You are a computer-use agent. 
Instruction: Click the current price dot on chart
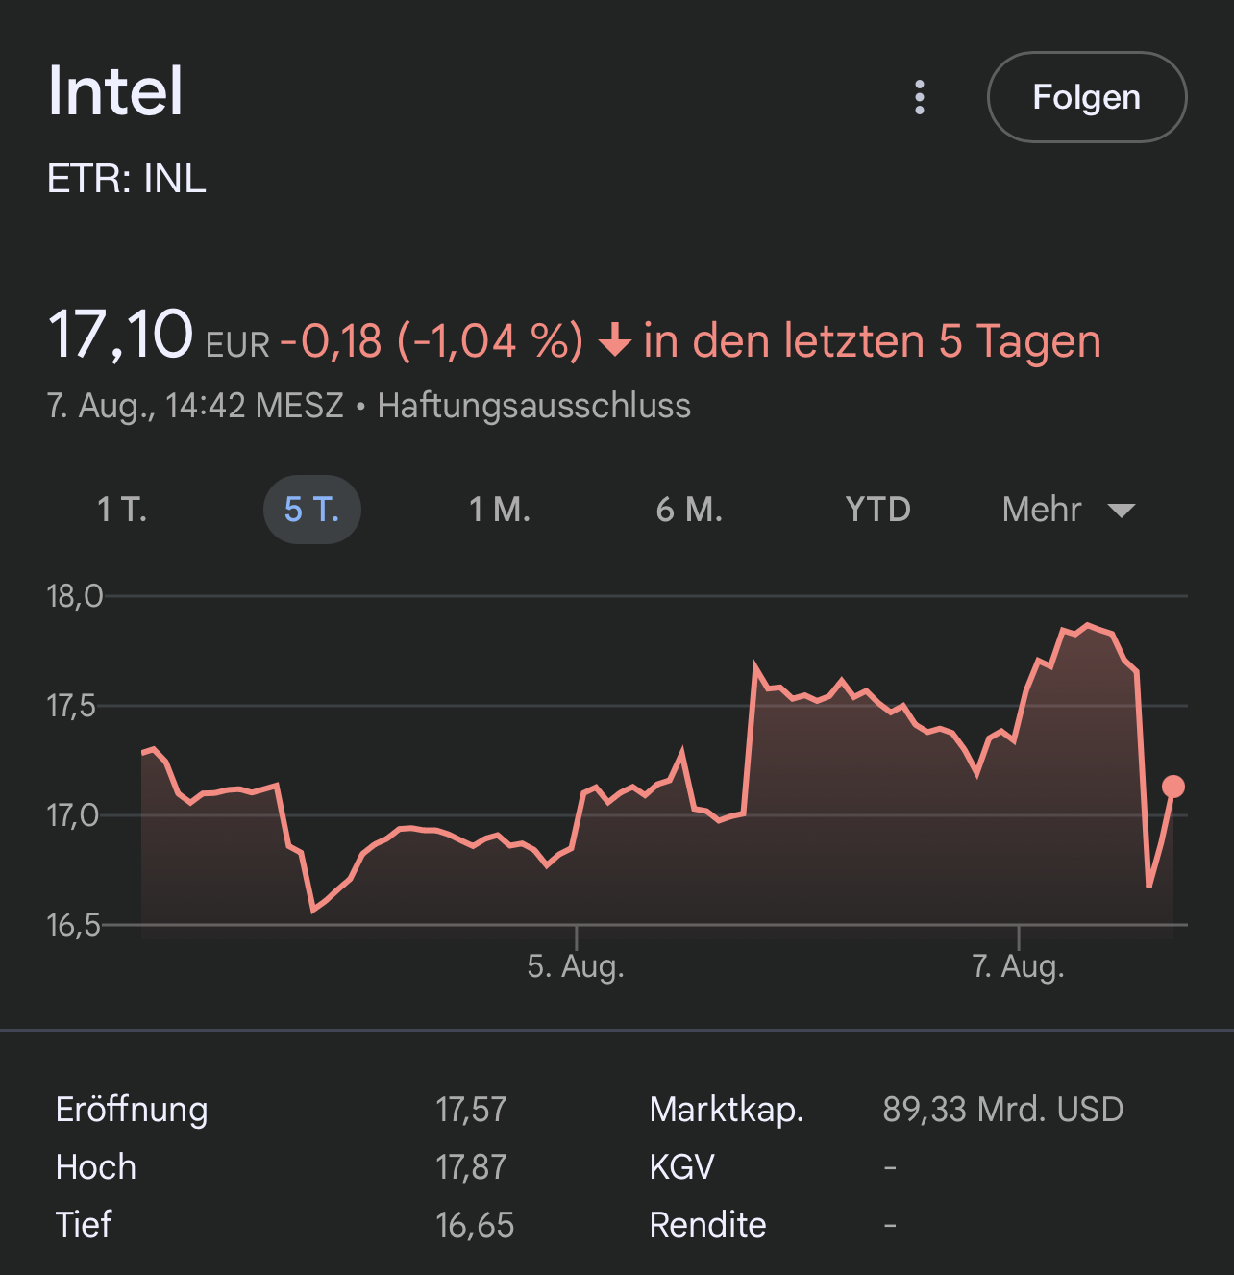1173,787
